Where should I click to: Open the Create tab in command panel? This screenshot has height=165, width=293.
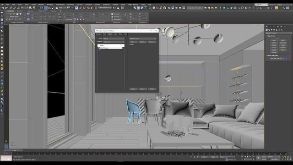(267, 27)
